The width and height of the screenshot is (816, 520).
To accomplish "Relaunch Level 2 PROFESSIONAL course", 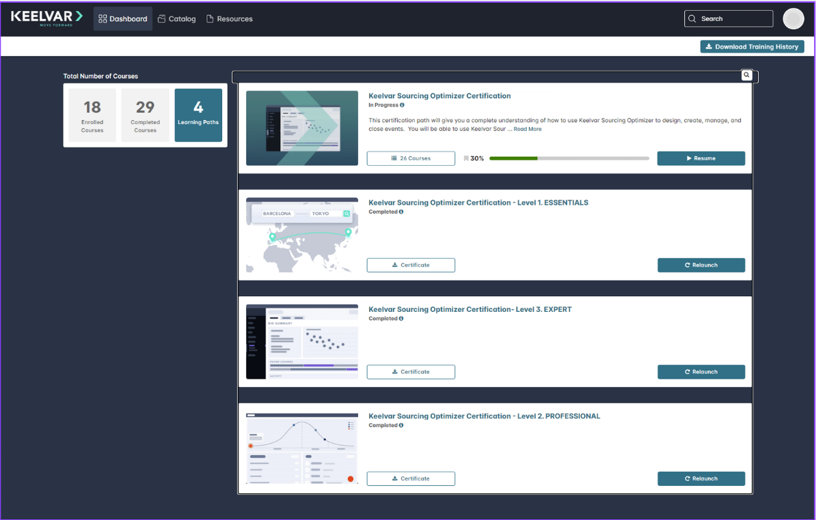I will click(x=701, y=478).
